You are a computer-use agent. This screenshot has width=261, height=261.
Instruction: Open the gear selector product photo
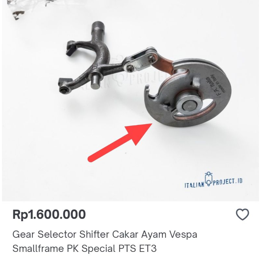click(x=130, y=100)
